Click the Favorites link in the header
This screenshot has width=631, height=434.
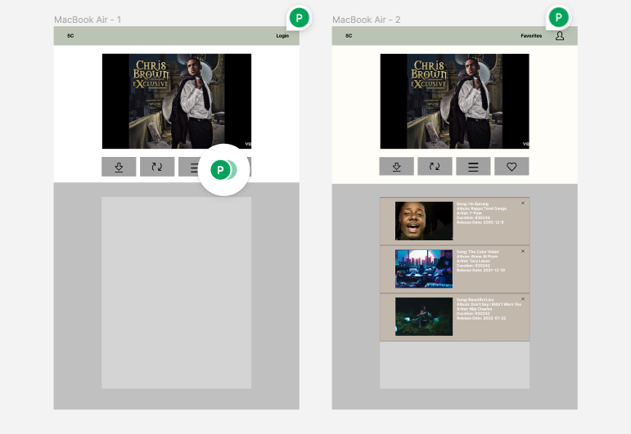(x=531, y=36)
